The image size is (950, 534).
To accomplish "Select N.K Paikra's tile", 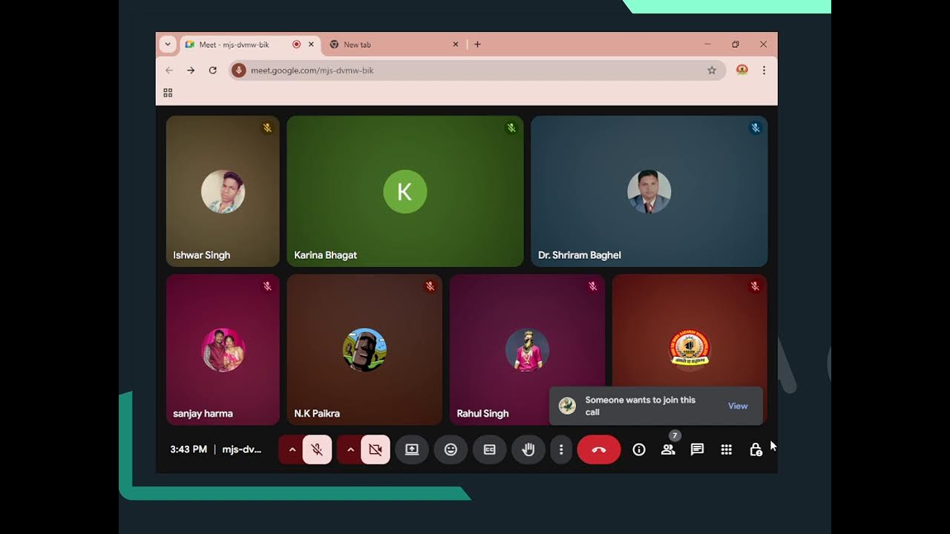I will tap(364, 349).
